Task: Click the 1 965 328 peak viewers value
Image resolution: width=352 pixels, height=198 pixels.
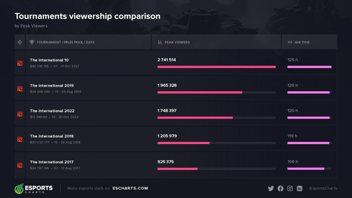Action: [x=167, y=85]
